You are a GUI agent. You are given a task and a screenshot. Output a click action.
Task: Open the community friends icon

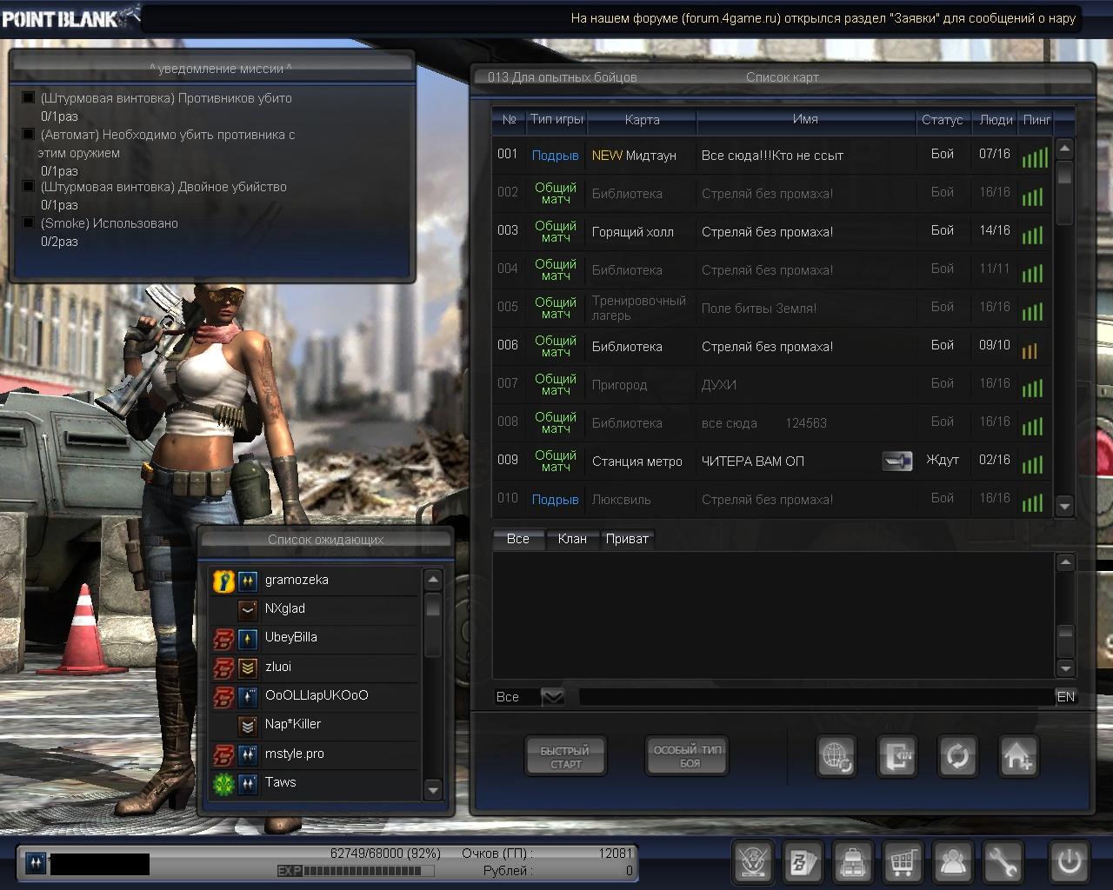click(x=953, y=862)
